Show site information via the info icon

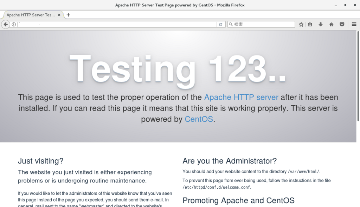click(x=14, y=24)
